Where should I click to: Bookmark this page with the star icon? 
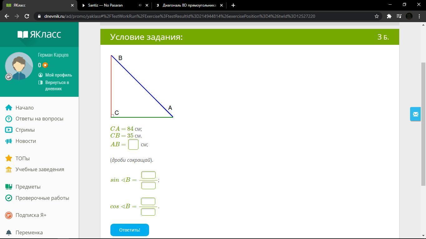coord(377,16)
